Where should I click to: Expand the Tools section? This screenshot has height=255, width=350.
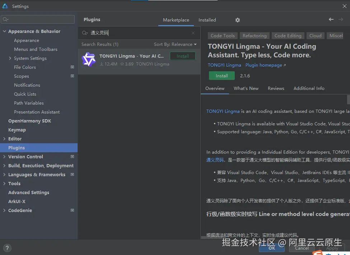pos(4,183)
